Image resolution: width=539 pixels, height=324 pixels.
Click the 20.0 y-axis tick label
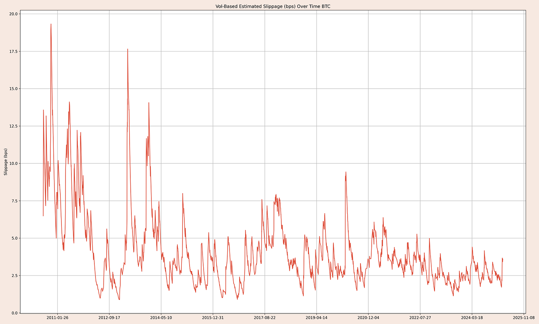tap(14, 14)
